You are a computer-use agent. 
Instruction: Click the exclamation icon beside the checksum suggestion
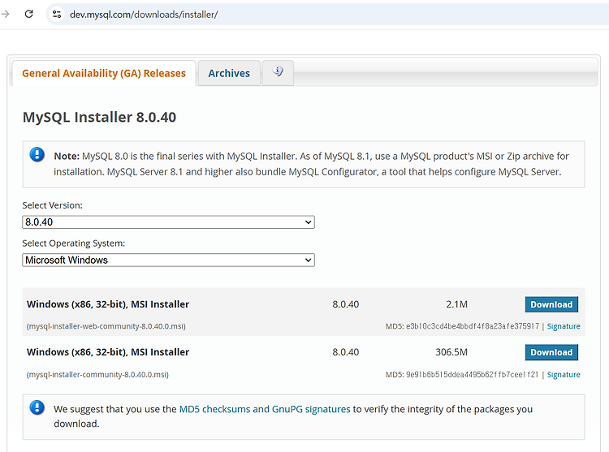(x=37, y=407)
